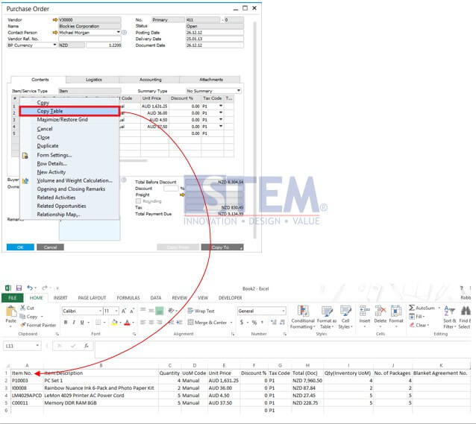This screenshot has width=476, height=424.
Task: Click the Center alignment icon
Action: click(x=151, y=323)
